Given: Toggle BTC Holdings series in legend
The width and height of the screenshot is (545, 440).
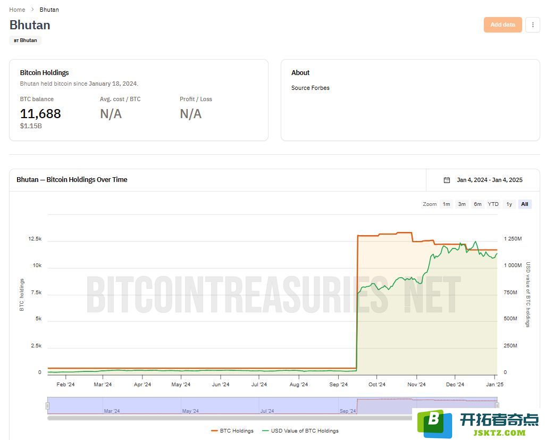Looking at the screenshot, I should click(232, 430).
